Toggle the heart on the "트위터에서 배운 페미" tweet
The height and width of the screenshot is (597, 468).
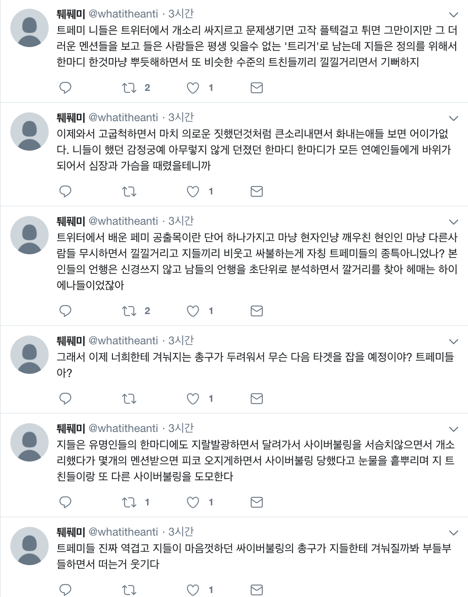click(x=193, y=311)
